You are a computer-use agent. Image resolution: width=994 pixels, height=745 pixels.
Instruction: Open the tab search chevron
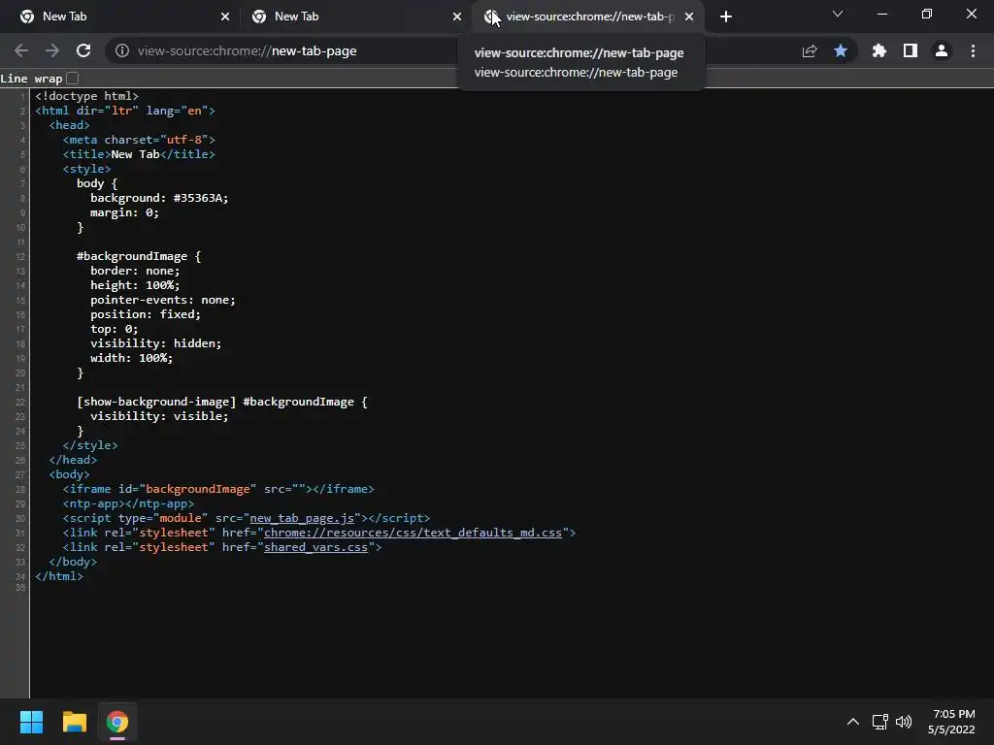[838, 14]
